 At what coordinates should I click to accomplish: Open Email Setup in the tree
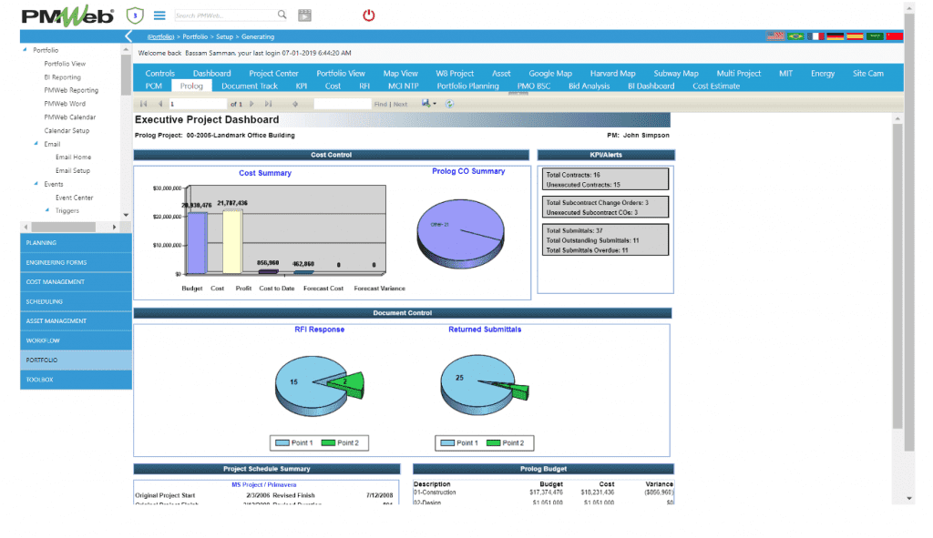pos(73,170)
